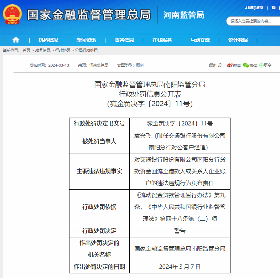
Task: Select table cell 行政处罚决定
Action: [x=99, y=231]
